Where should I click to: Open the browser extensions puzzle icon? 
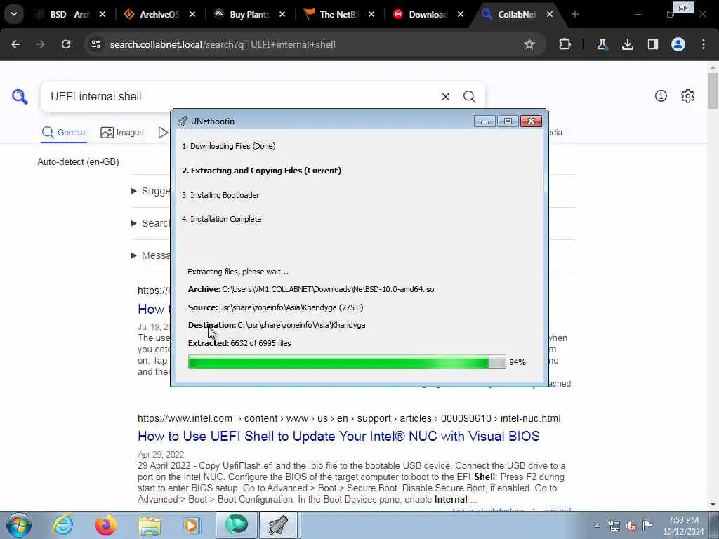click(565, 44)
